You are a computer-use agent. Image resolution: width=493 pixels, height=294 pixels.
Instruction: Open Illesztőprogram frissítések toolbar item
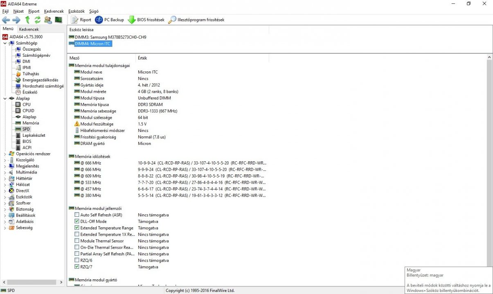tap(196, 20)
